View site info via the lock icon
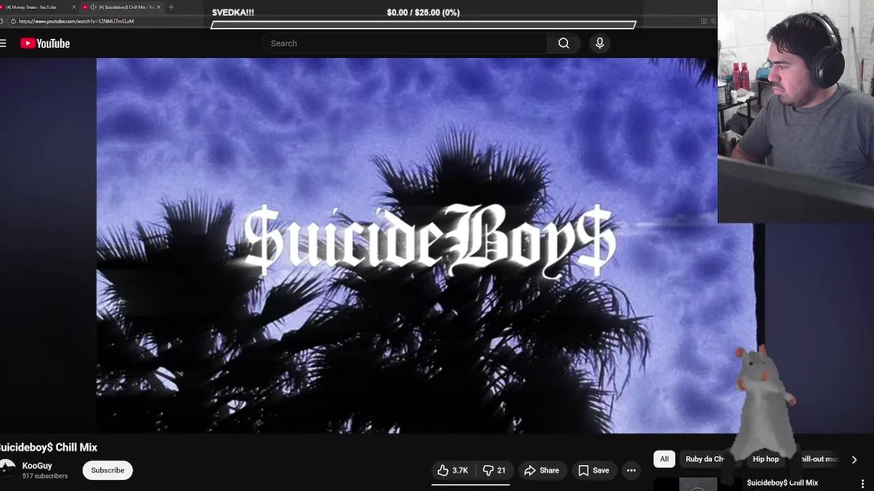The height and width of the screenshot is (491, 874). pos(13,21)
